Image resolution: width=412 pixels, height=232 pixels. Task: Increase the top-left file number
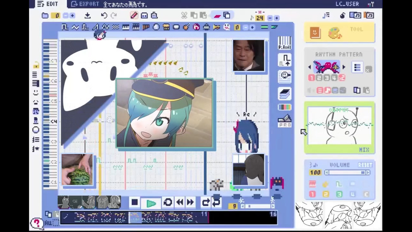pyautogui.click(x=72, y=15)
